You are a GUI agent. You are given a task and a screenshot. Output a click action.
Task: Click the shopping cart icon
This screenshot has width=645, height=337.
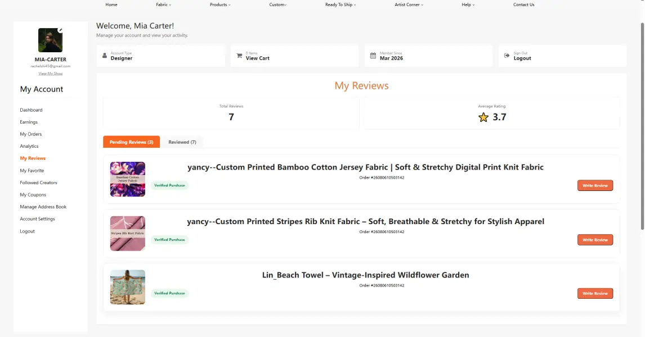point(239,56)
